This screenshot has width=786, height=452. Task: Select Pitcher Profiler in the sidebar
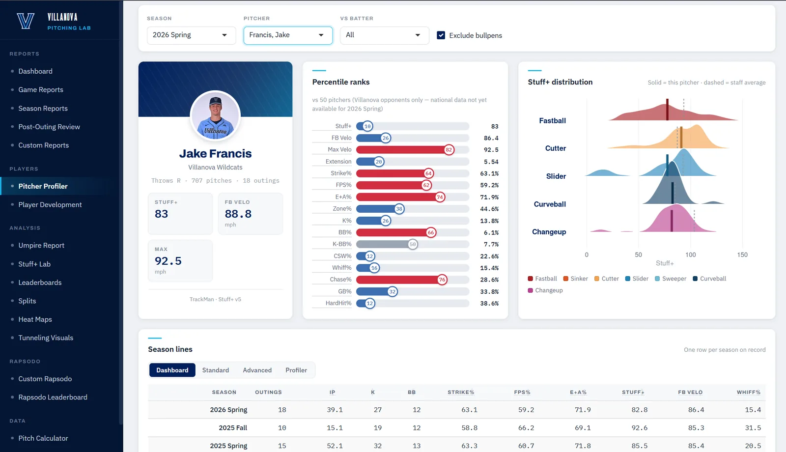tap(43, 186)
